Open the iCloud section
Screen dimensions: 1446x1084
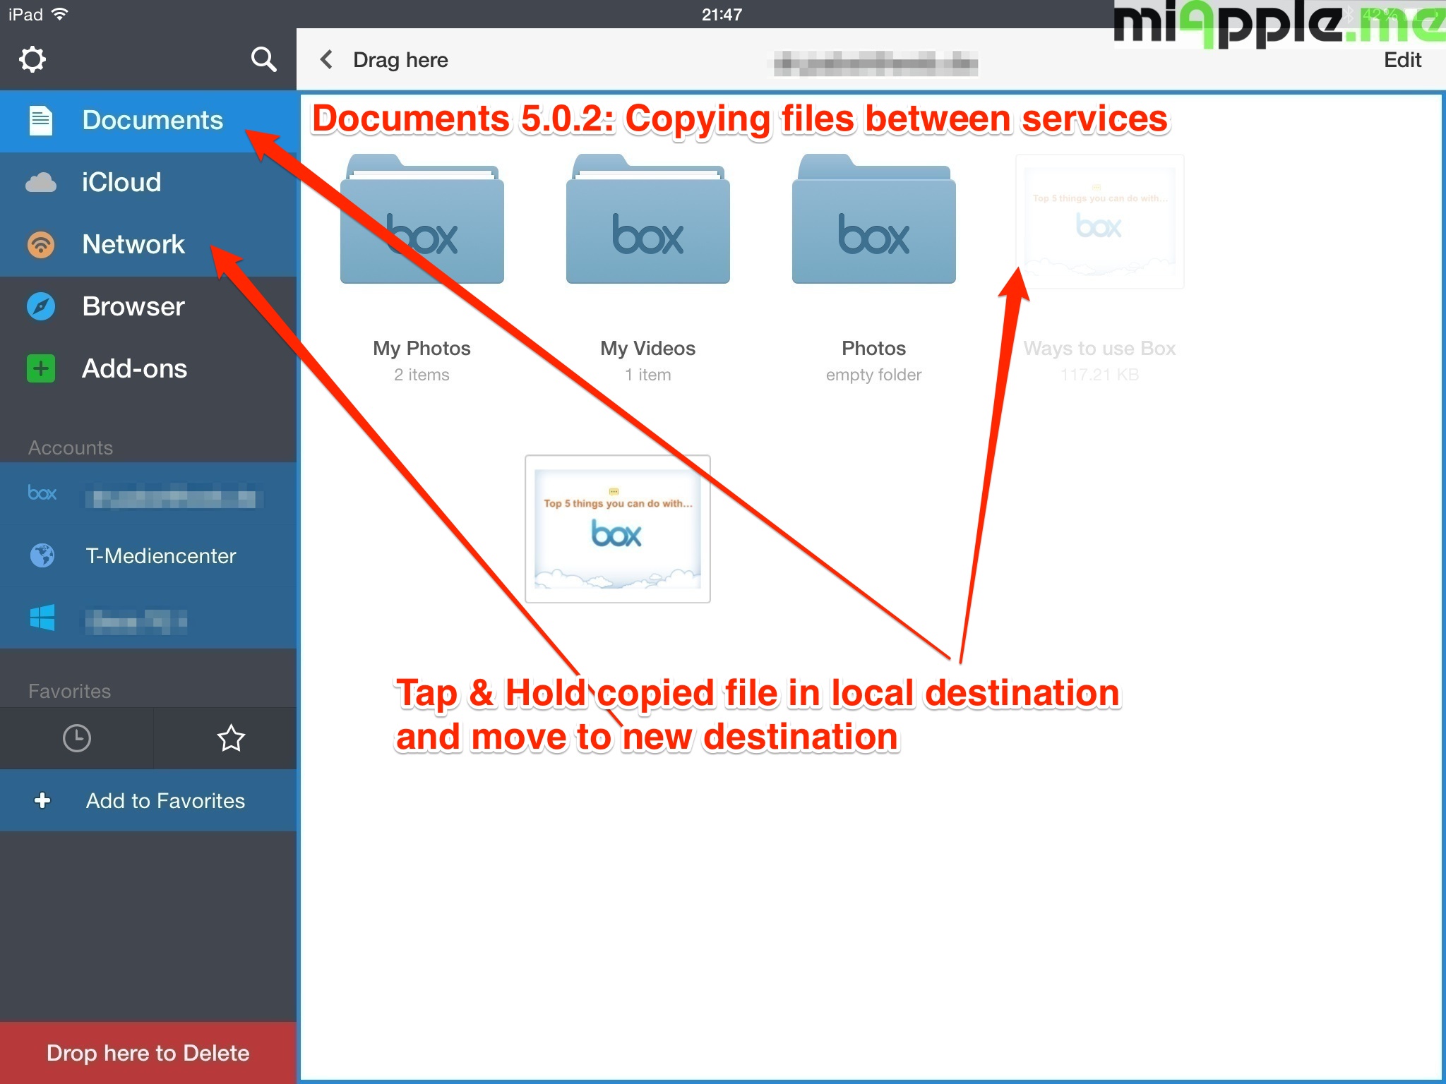(121, 183)
